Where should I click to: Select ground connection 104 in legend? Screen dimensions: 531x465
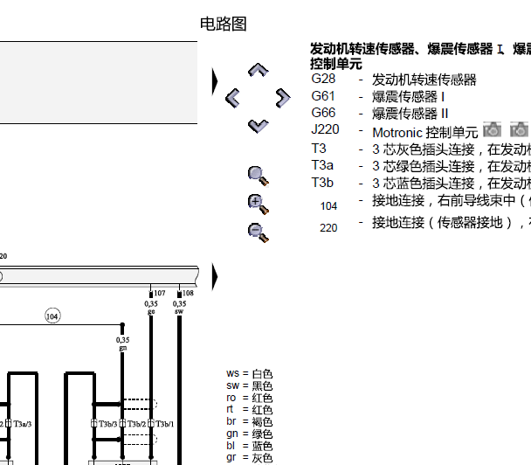tap(328, 206)
